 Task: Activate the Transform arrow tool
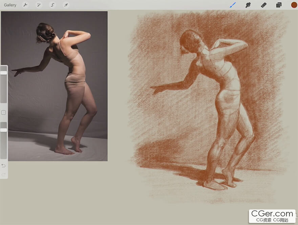tap(66, 5)
